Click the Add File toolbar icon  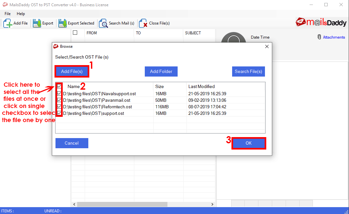click(x=8, y=23)
